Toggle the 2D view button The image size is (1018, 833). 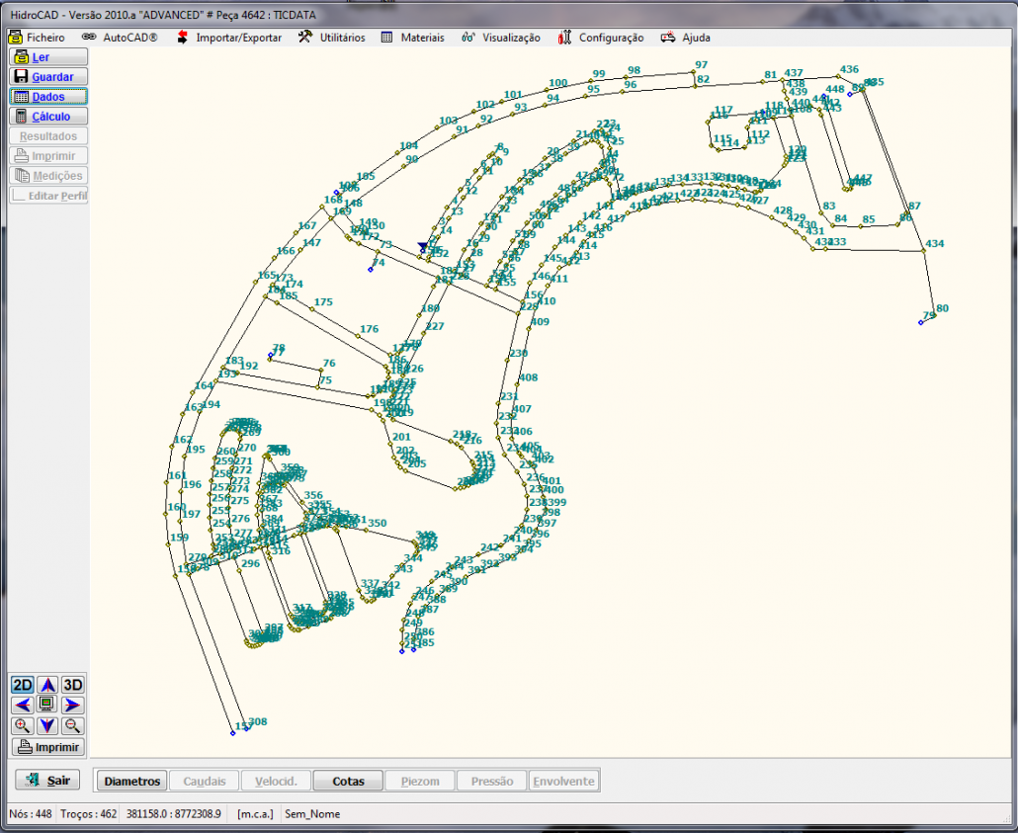21,685
